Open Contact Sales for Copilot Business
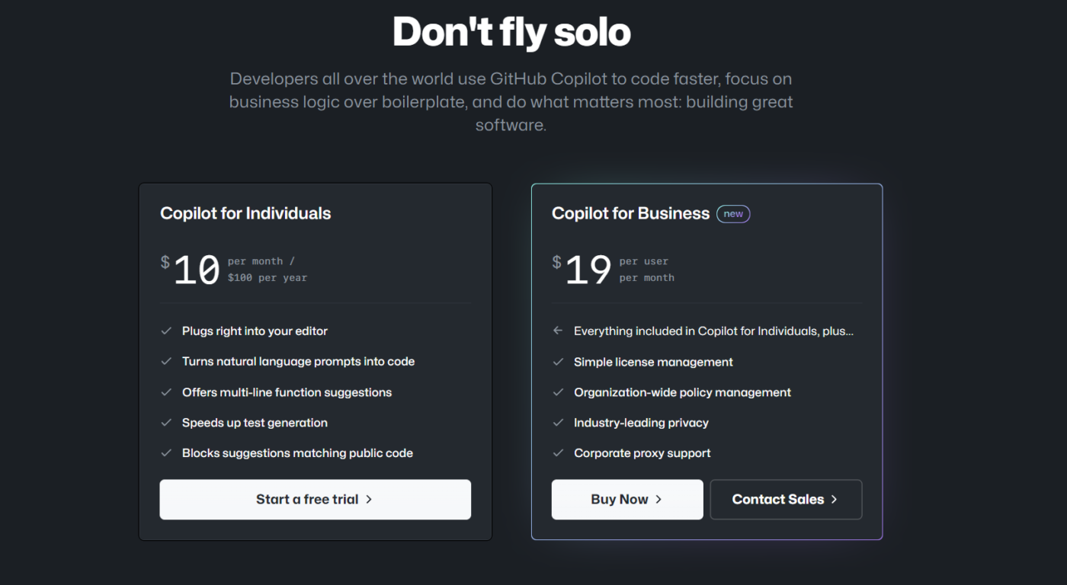1067x585 pixels. coord(786,500)
